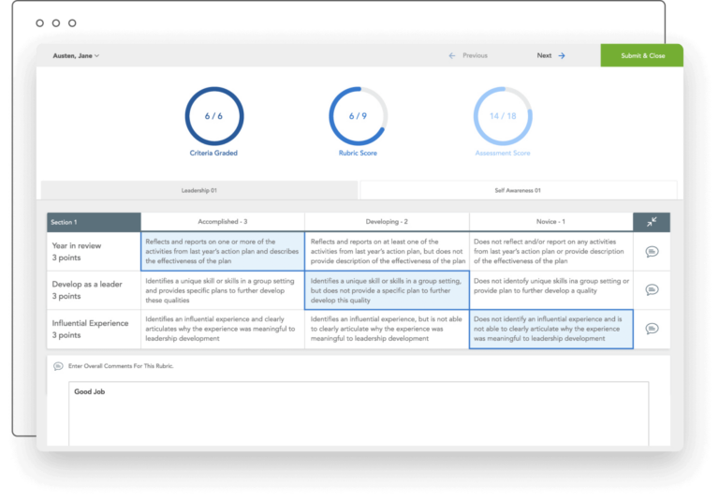Click the Previous left arrow icon

pyautogui.click(x=452, y=55)
